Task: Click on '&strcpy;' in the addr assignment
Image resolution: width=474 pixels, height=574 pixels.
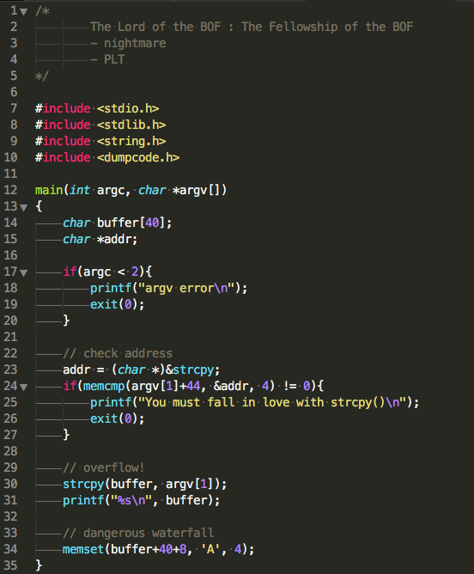Action: (192, 369)
